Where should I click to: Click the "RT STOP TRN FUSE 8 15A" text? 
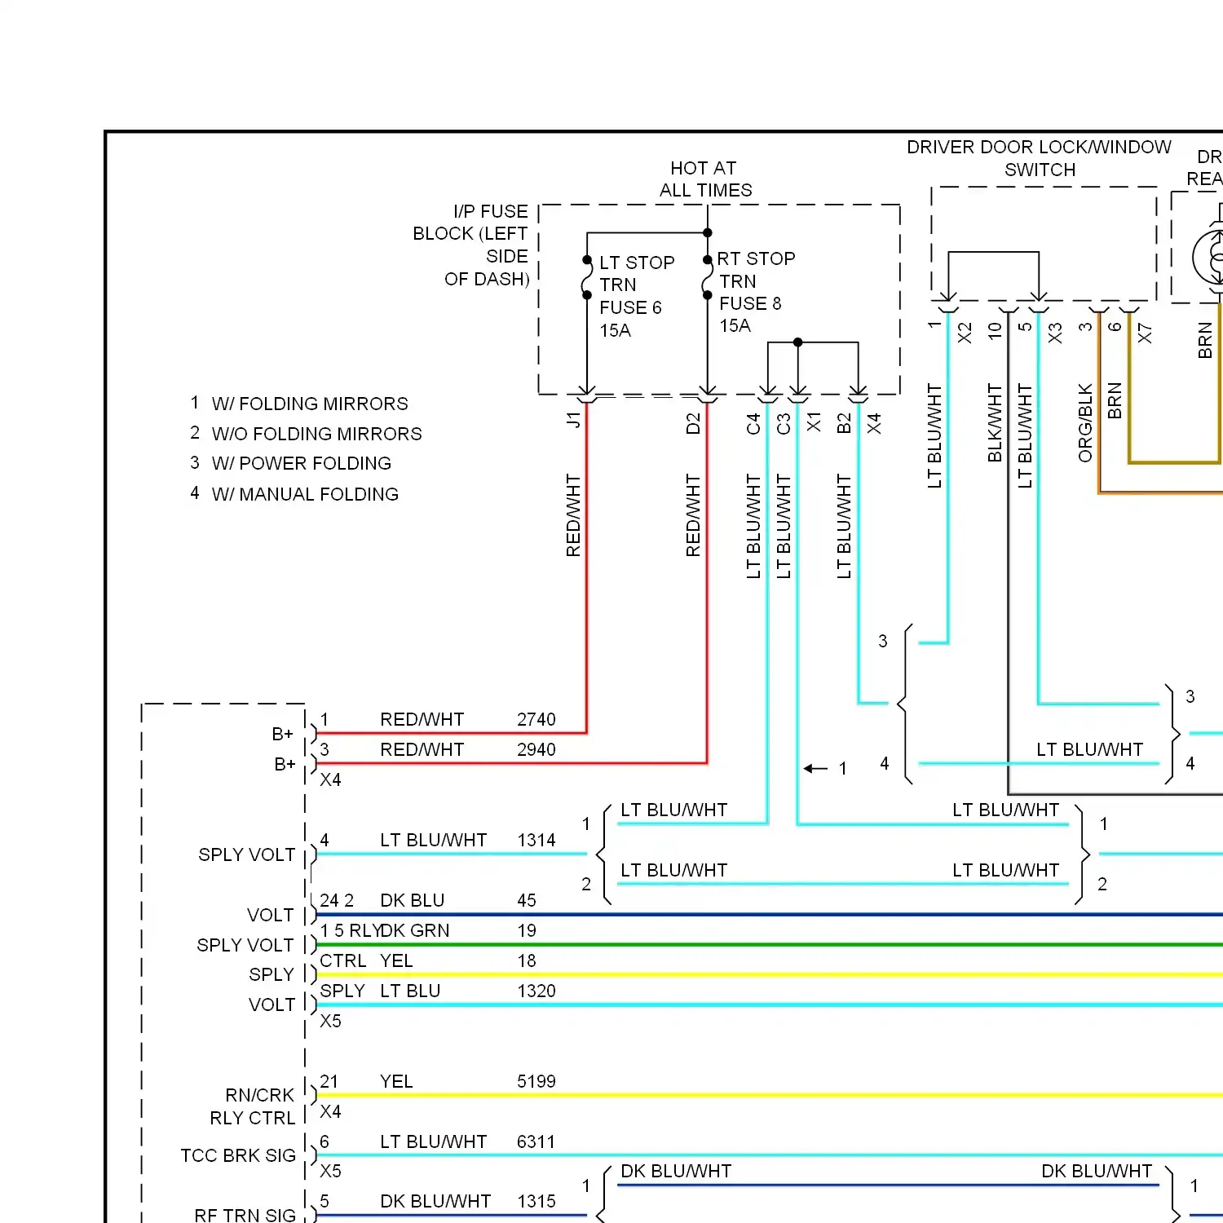(756, 292)
